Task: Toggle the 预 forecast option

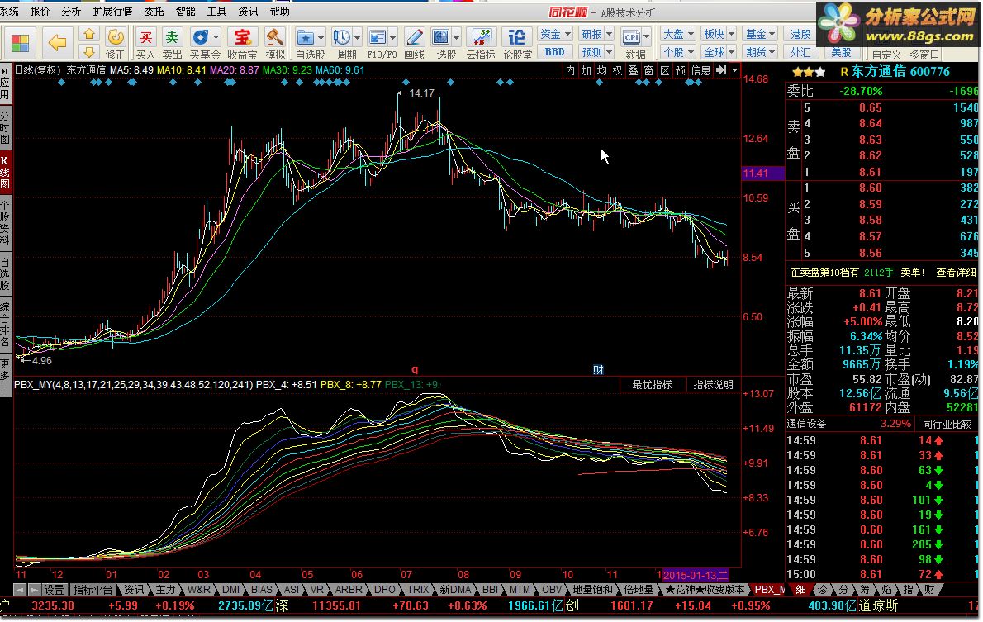Action: click(680, 70)
